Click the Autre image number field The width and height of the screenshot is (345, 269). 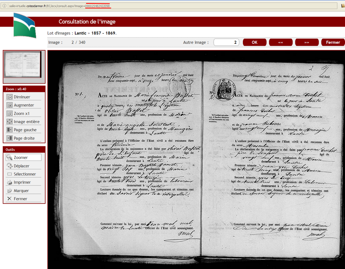[x=226, y=42]
